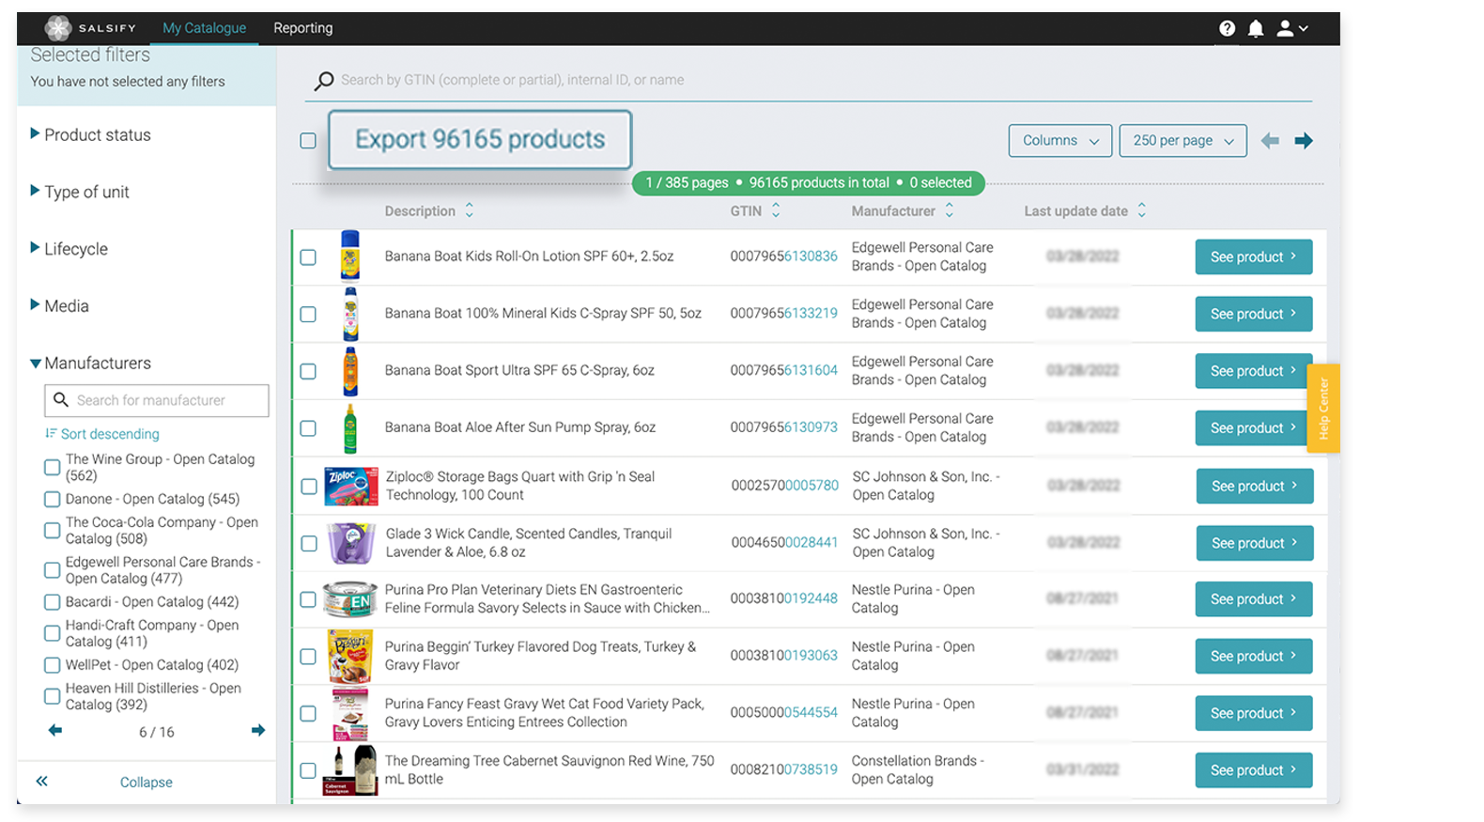This screenshot has width=1484, height=822.
Task: Sort by Last update date
Action: point(1141,210)
